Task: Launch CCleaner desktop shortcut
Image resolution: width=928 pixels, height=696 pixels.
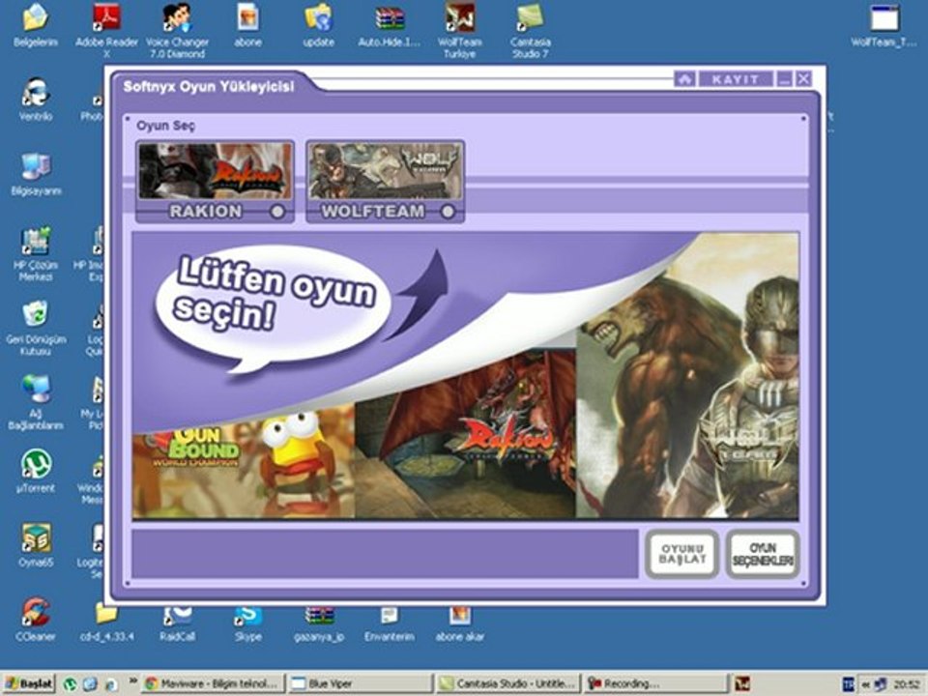Action: click(36, 620)
